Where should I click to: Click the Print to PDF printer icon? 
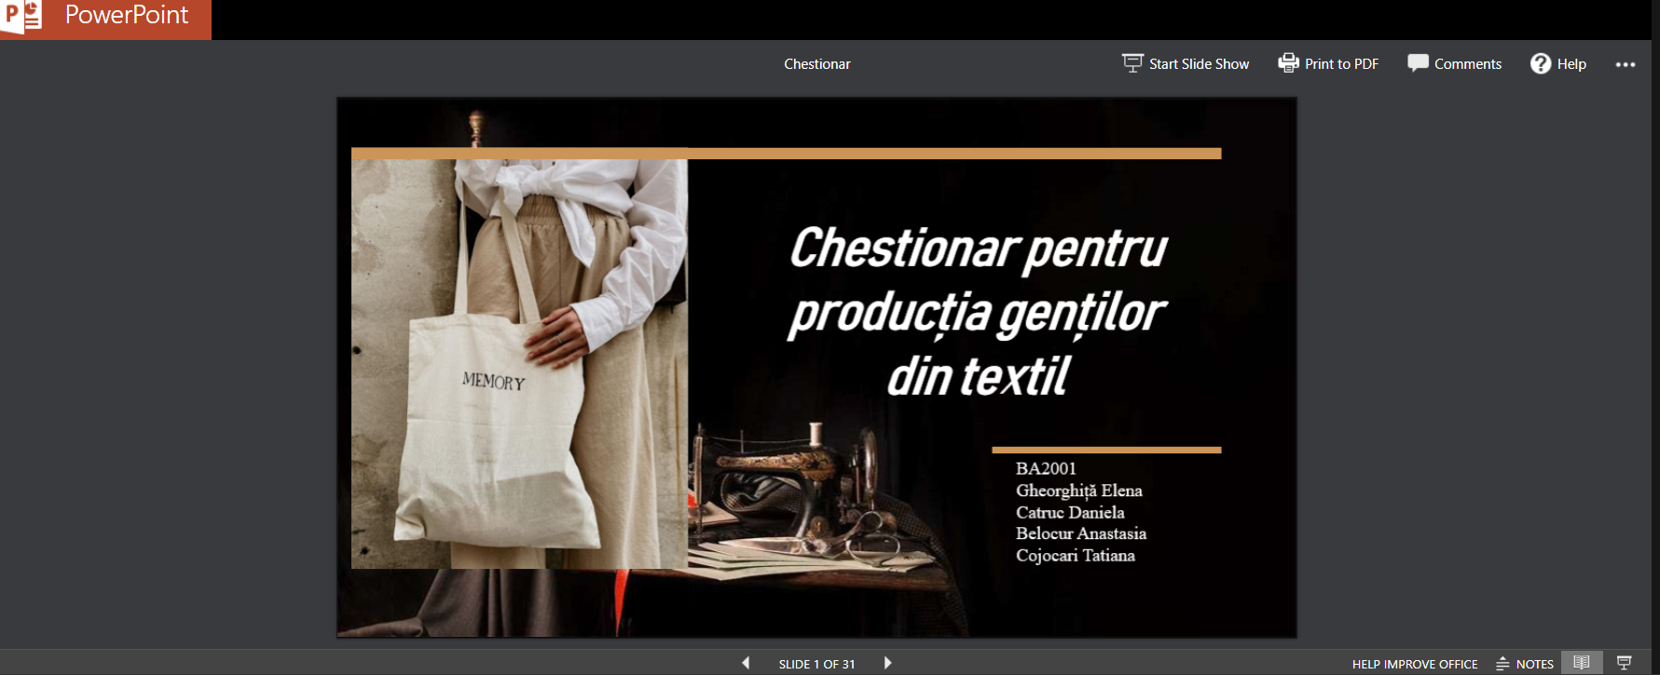coord(1288,63)
